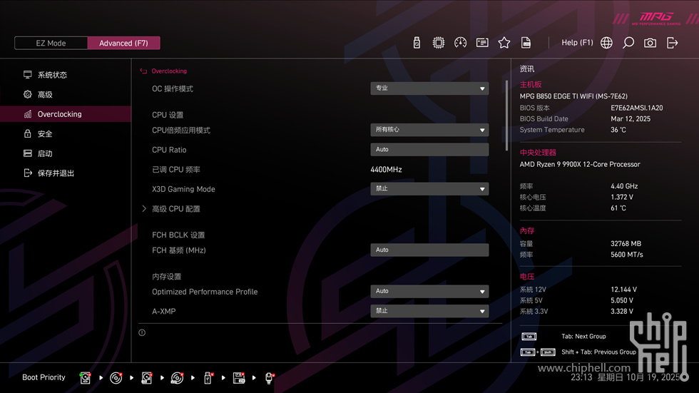The image size is (699, 393).
Task: Click the CPU Ratio input field
Action: [429, 150]
